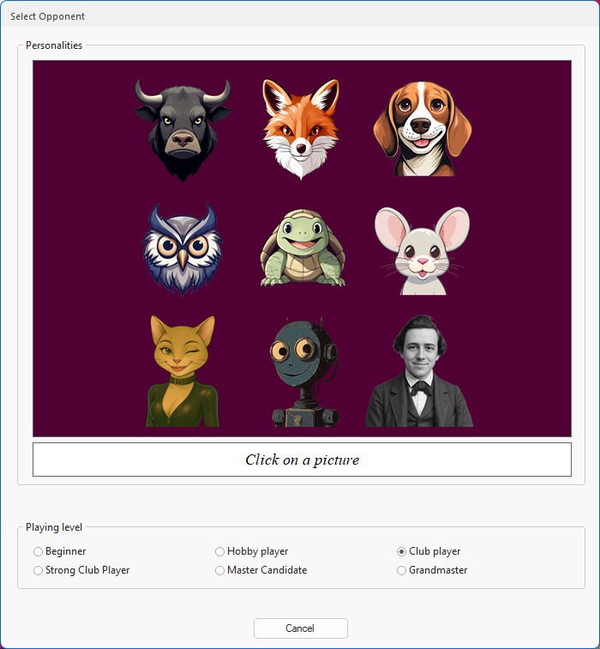This screenshot has height=649, width=600.
Task: Enable Strong Club Player level
Action: click(x=81, y=570)
